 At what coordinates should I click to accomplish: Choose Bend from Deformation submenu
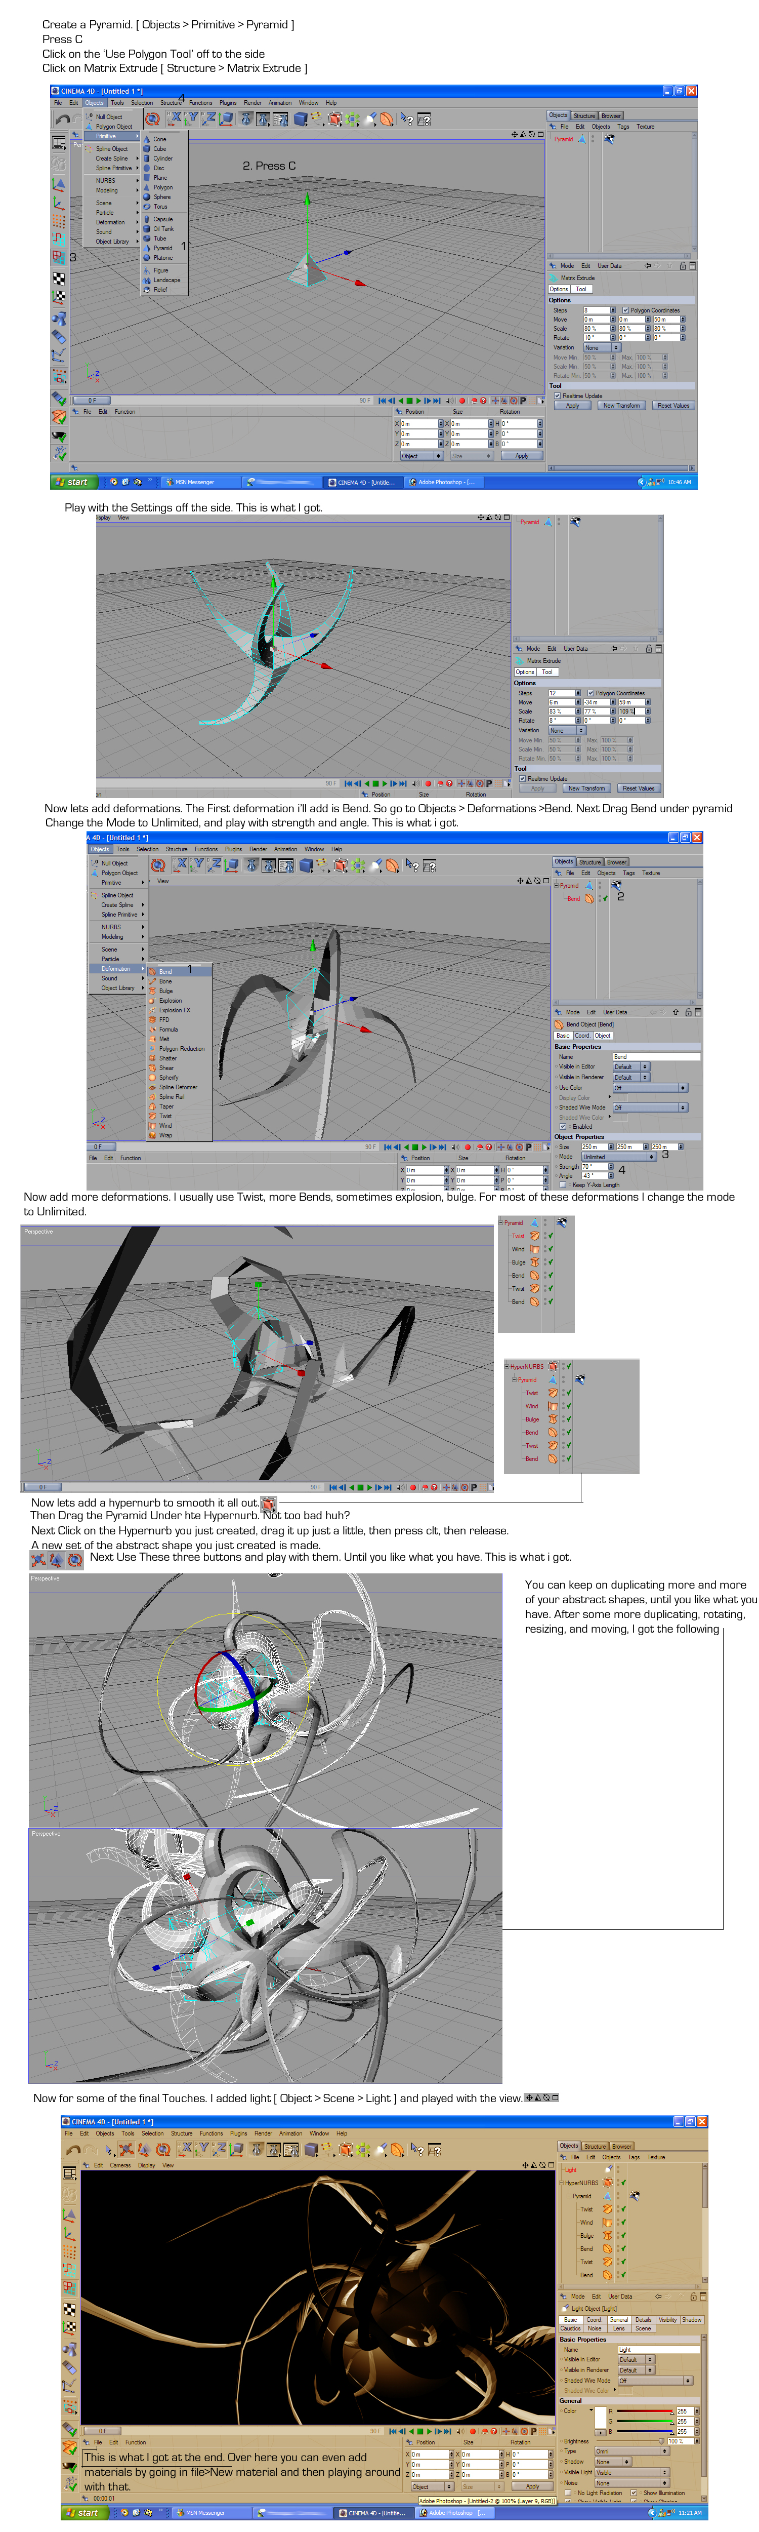[180, 971]
